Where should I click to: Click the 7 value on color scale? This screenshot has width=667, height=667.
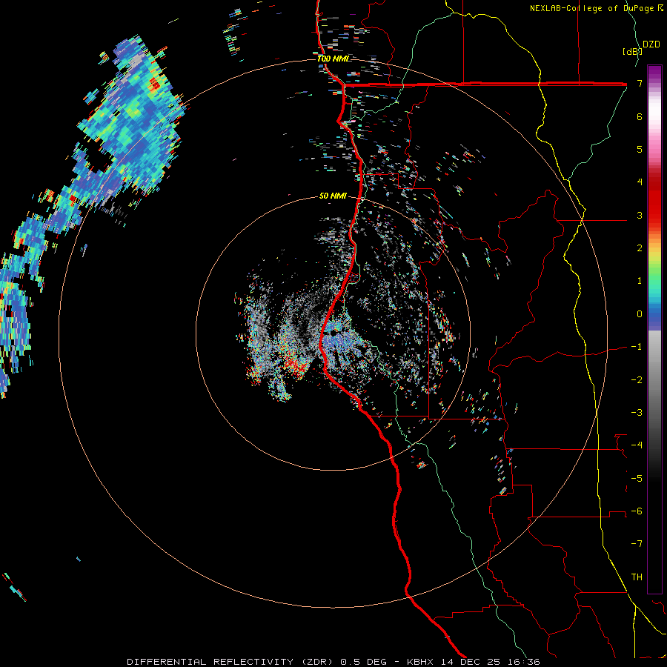coord(640,83)
